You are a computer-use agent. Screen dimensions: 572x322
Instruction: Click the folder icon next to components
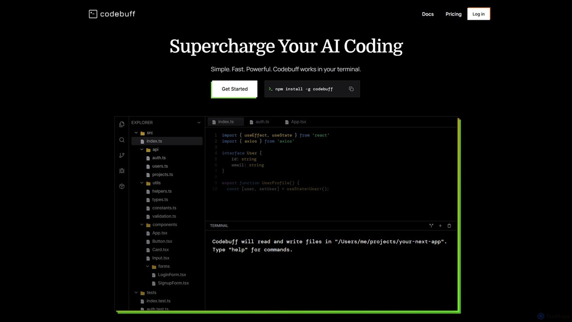point(148,225)
